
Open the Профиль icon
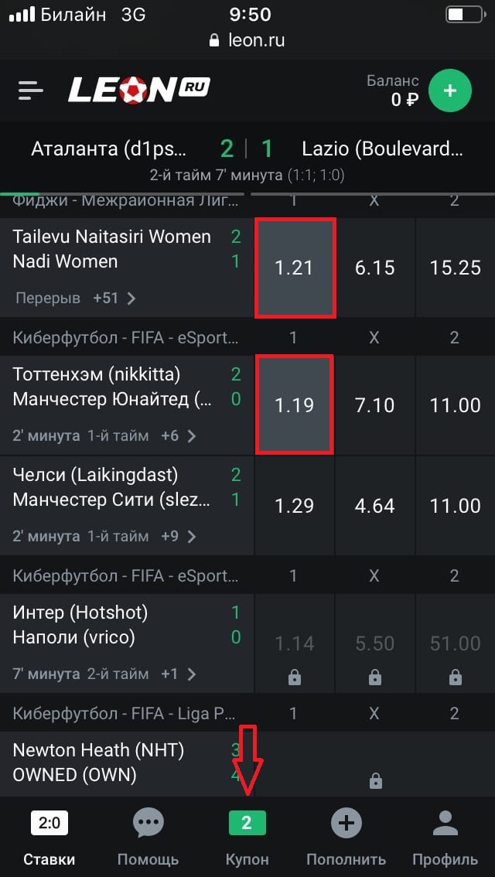coord(445,824)
